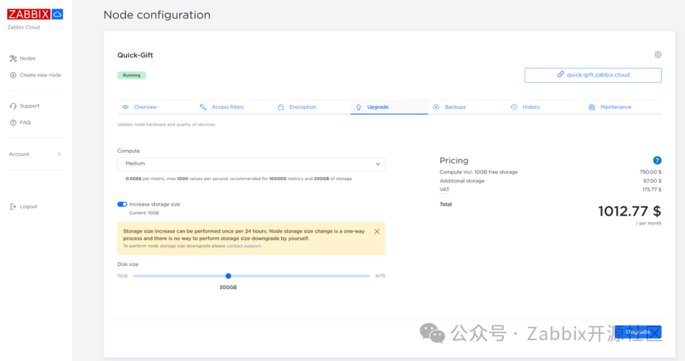Open node settings gear icon
The image size is (685, 361).
click(658, 55)
